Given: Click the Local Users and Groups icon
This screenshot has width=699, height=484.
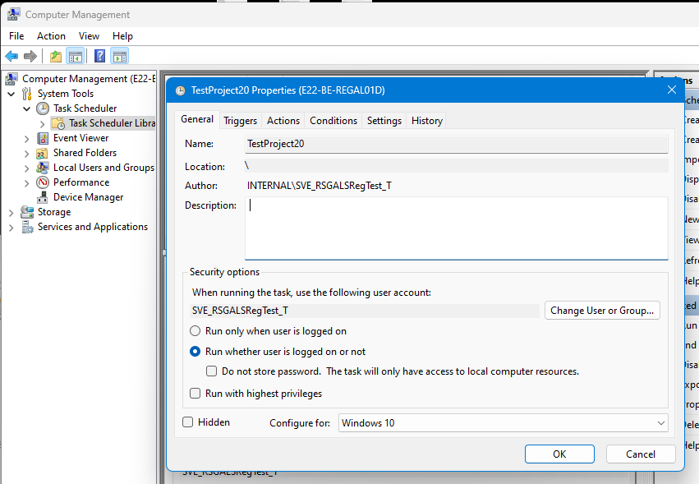Looking at the screenshot, I should pyautogui.click(x=43, y=168).
